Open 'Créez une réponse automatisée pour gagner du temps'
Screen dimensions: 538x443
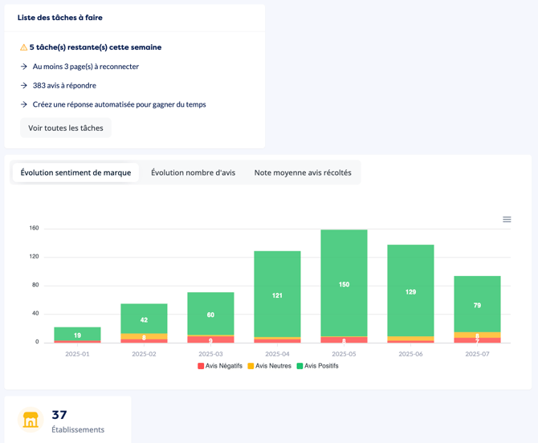[120, 104]
